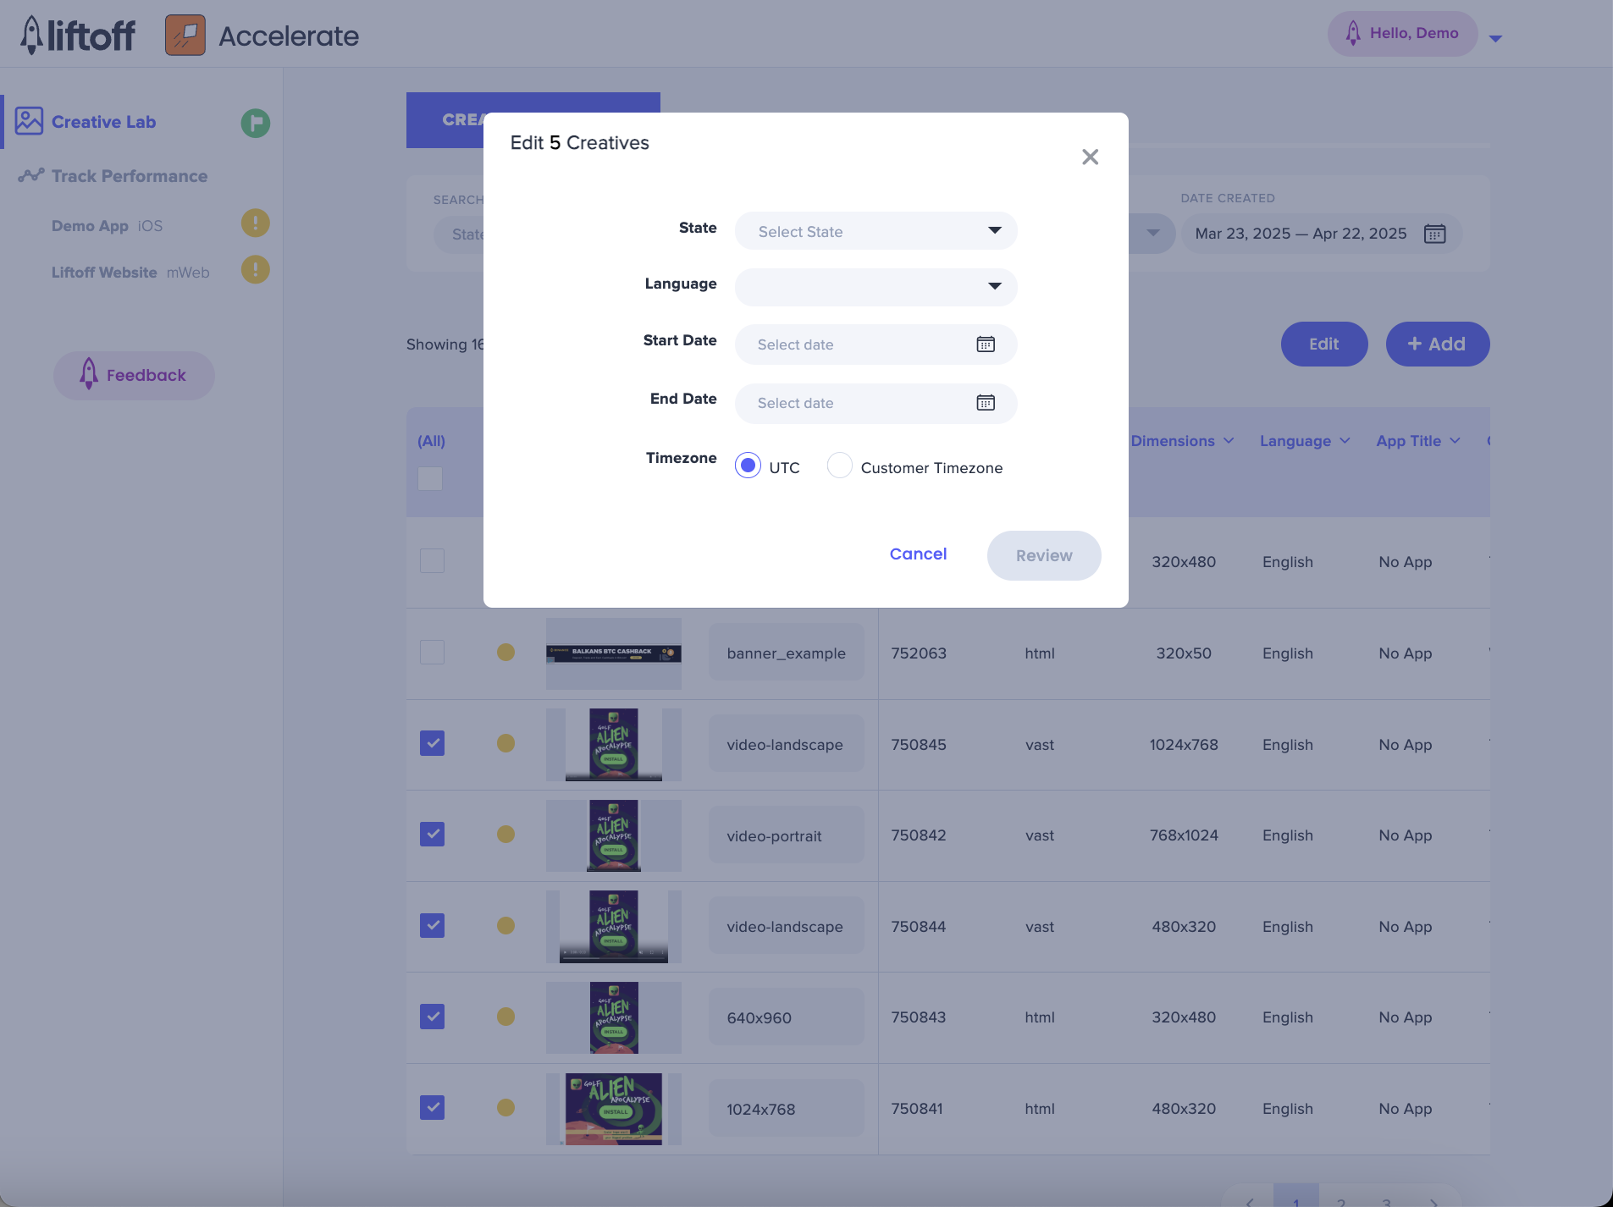The width and height of the screenshot is (1613, 1207).
Task: Open Creative Lab in sidebar
Action: pos(103,122)
